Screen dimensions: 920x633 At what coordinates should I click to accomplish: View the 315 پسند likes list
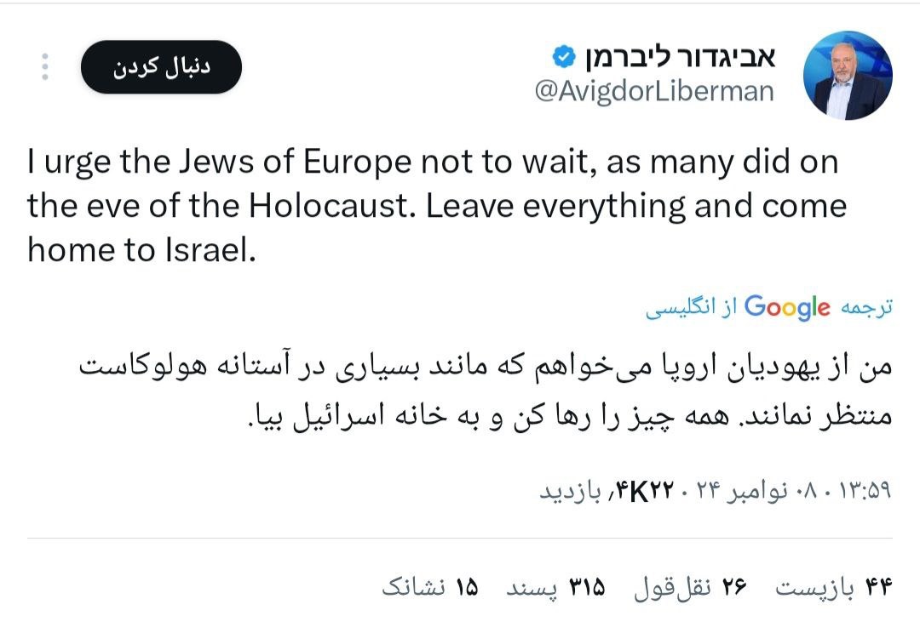[x=556, y=587]
